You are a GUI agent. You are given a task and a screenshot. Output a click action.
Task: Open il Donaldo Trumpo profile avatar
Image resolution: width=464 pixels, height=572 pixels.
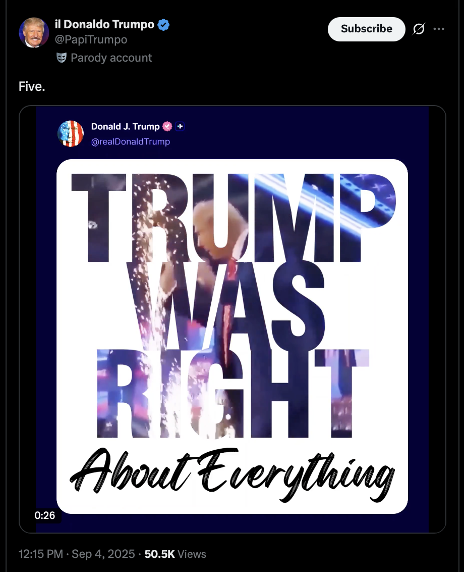(34, 32)
